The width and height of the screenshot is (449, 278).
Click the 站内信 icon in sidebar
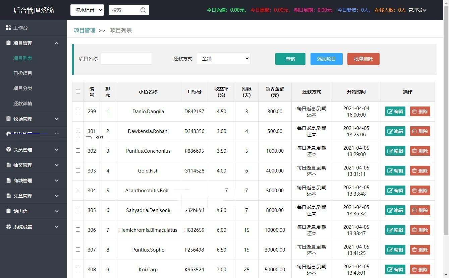click(9, 211)
